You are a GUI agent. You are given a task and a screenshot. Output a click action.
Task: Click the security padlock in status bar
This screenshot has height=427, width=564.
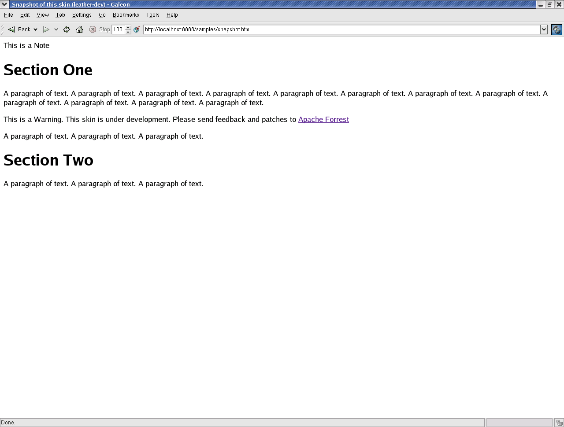(559, 423)
